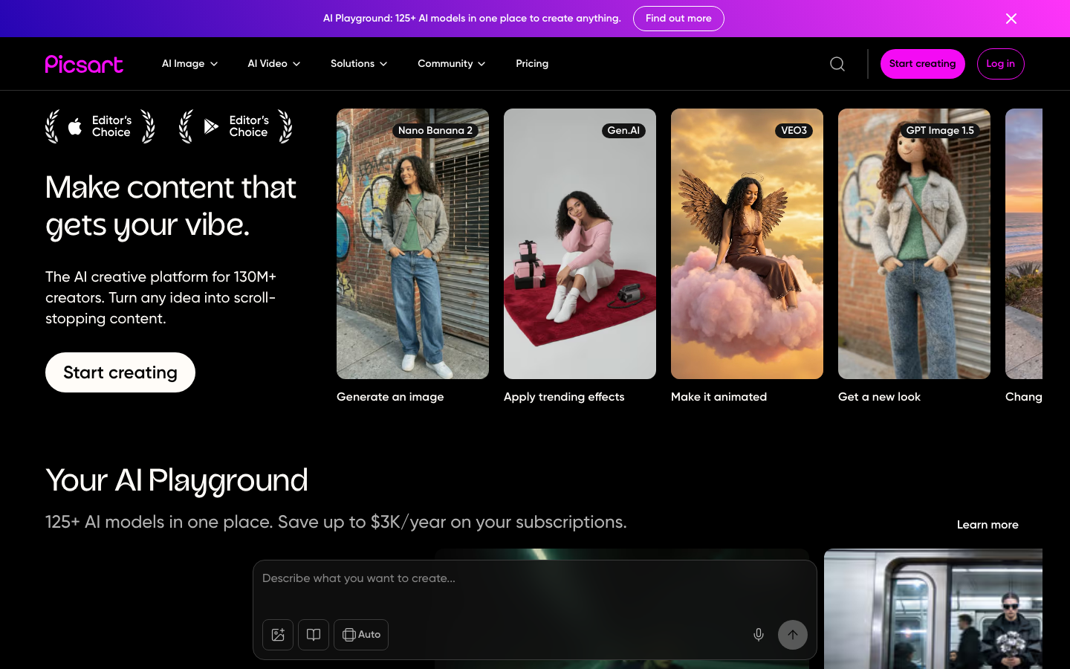
Task: Expand the Solutions dropdown
Action: tap(359, 64)
